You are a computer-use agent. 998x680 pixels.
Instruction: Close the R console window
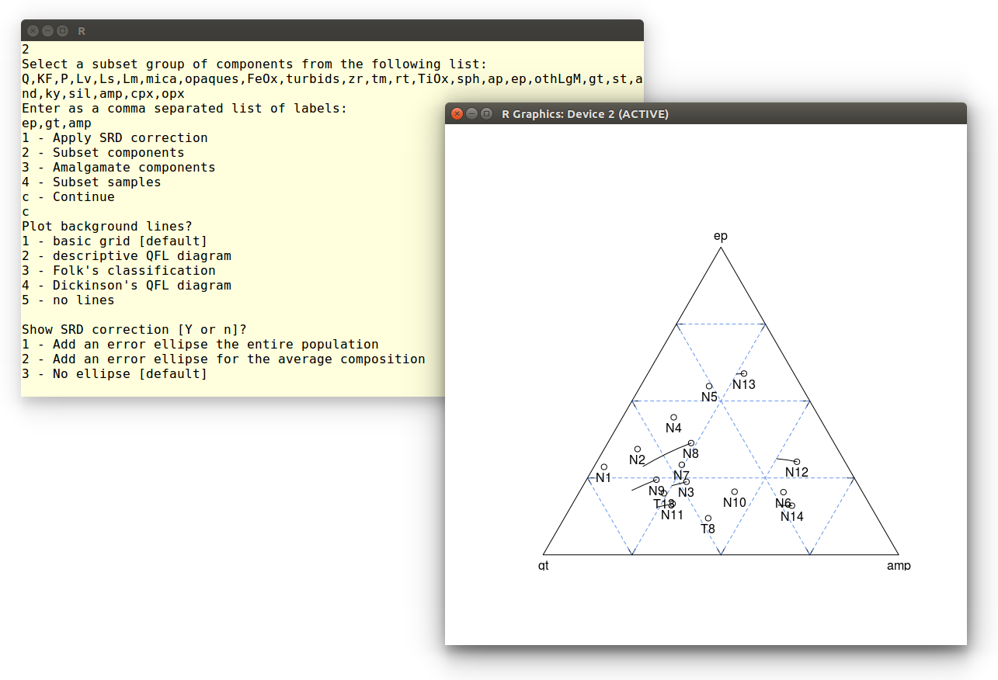point(33,31)
